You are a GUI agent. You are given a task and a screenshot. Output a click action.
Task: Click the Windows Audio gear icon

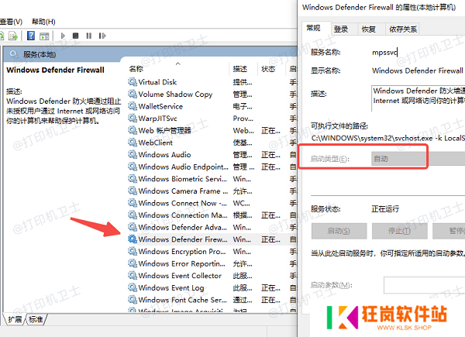tap(133, 155)
